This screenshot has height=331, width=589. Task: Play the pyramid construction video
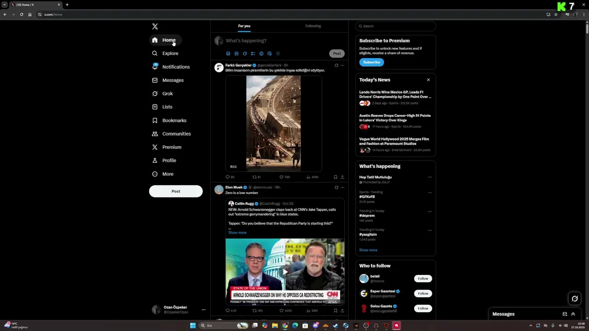(x=273, y=124)
